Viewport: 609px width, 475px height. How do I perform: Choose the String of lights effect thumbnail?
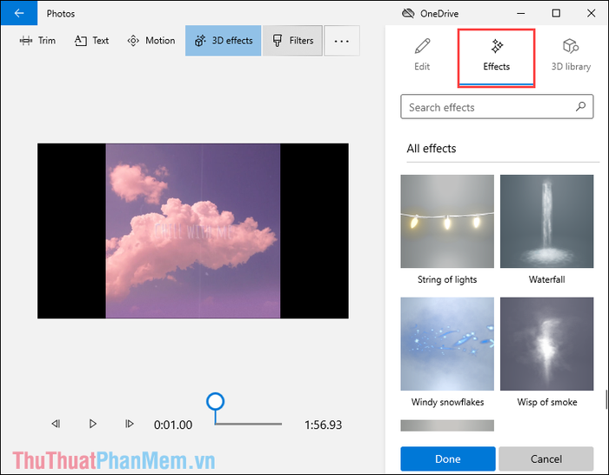point(447,221)
